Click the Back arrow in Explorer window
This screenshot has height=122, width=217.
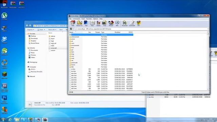[x=27, y=26]
